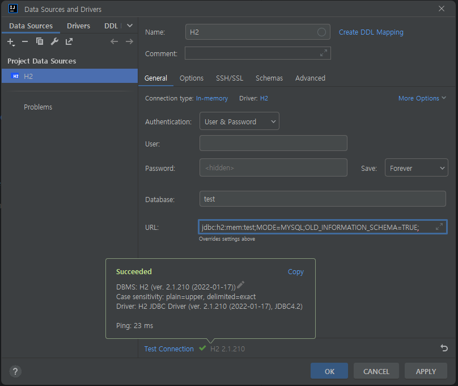
Task: Click 'Project Data Sources' heading
Action: (42, 61)
